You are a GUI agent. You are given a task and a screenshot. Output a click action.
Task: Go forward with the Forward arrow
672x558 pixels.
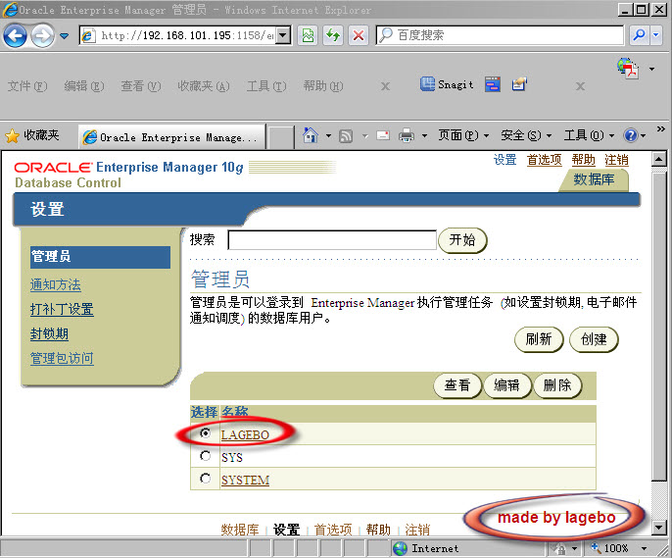point(42,35)
